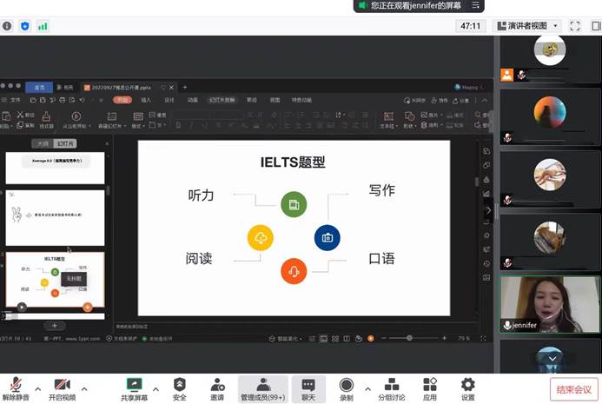Expand share options arrow beside 共享屏幕
Image resolution: width=602 pixels, height=404 pixels.
(x=155, y=389)
